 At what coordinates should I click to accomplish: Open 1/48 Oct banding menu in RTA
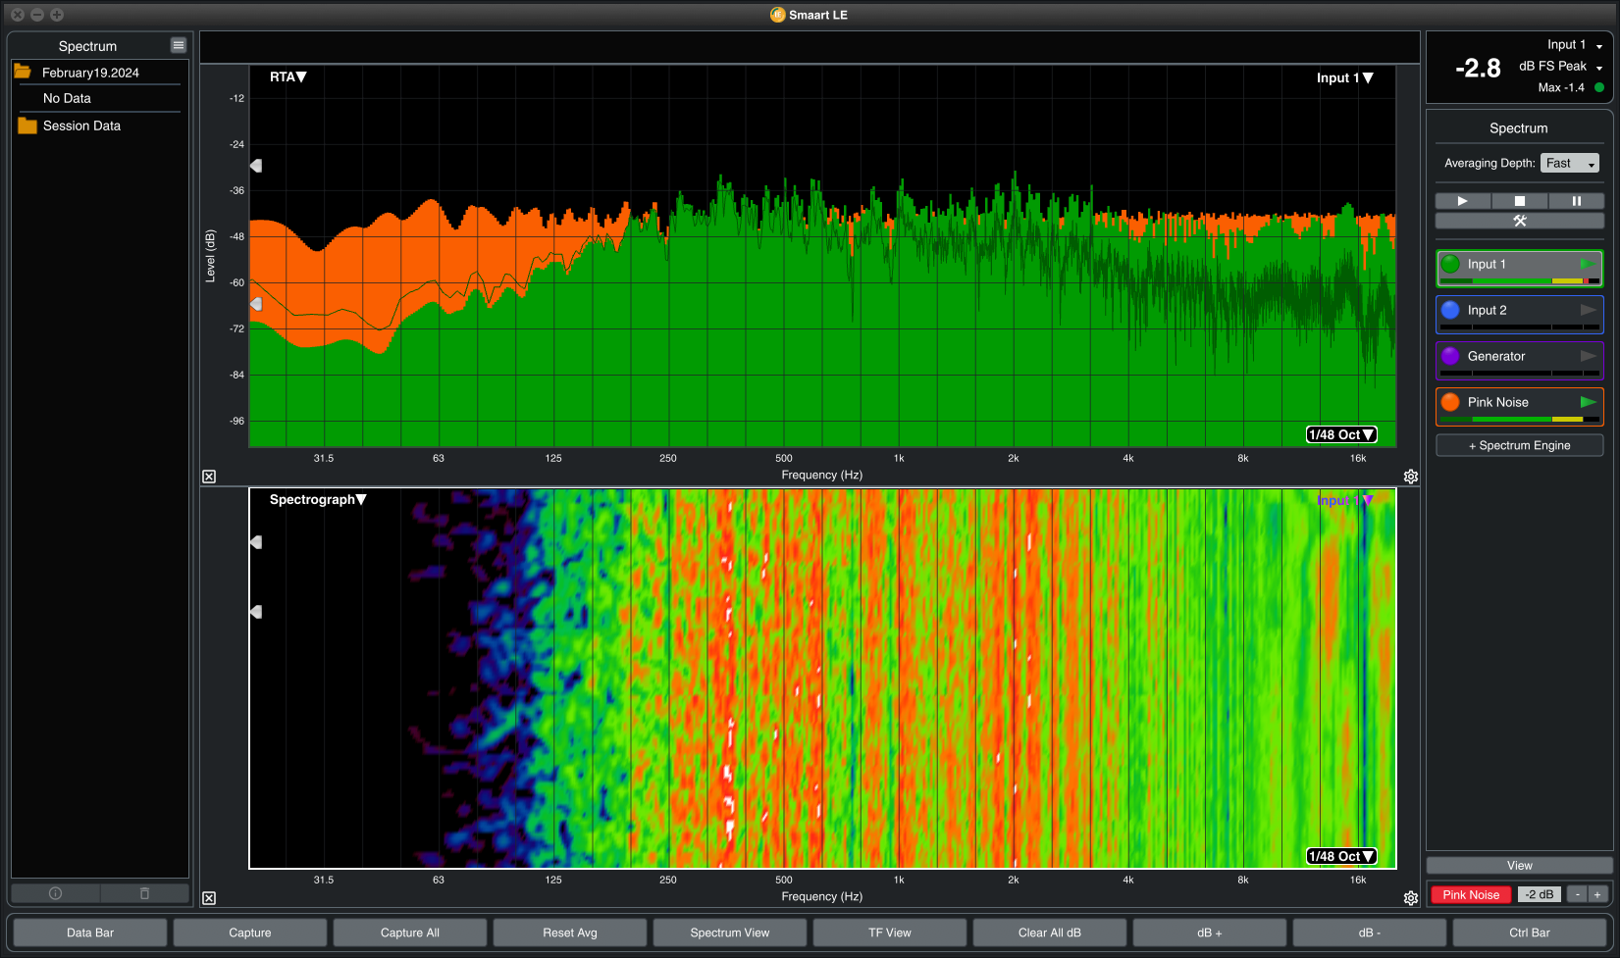pos(1341,434)
